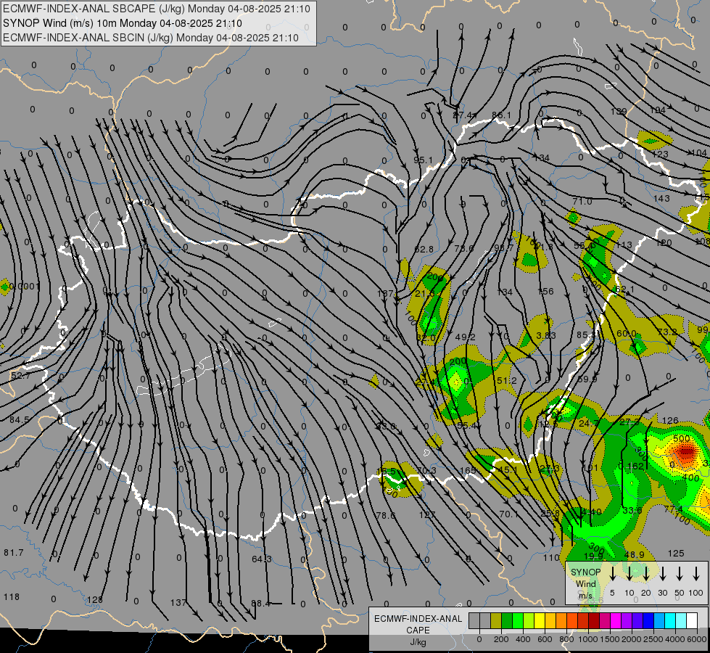The width and height of the screenshot is (710, 653).
Task: Click the 51.2 value on map
Action: pos(507,380)
